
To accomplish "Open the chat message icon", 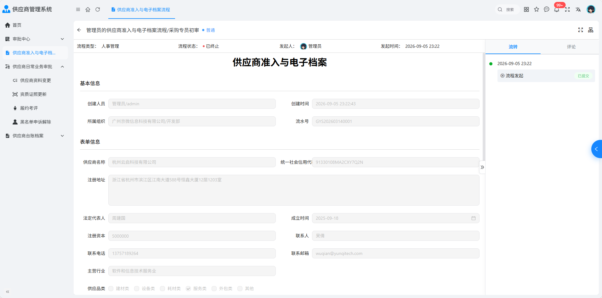I will click(547, 9).
